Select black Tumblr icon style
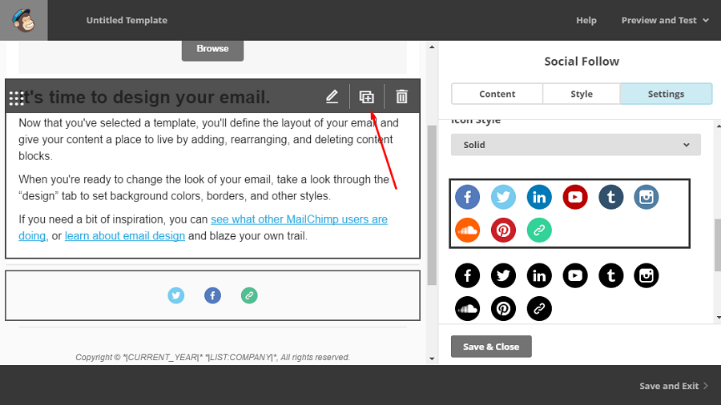The height and width of the screenshot is (405, 721). click(x=610, y=275)
